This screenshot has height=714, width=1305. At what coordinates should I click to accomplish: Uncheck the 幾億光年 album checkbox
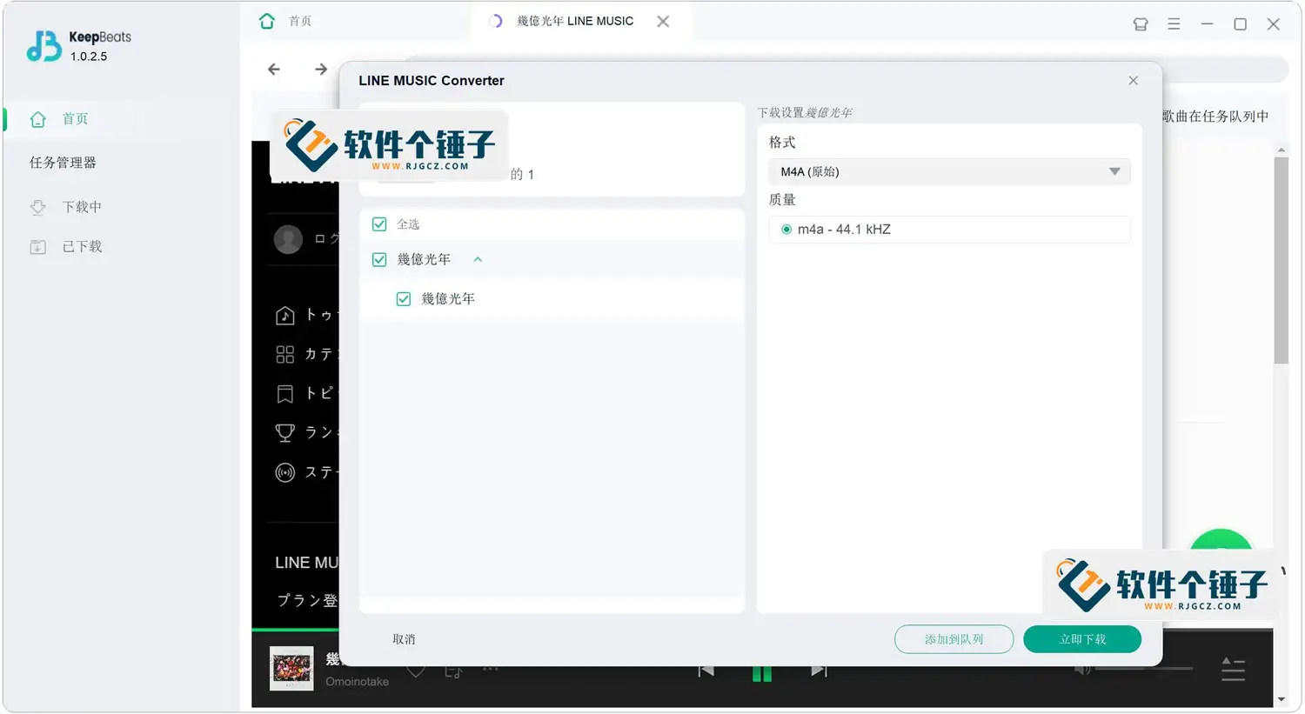(379, 259)
